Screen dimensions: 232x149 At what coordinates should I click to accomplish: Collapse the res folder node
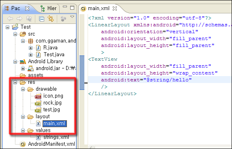(x=15, y=82)
